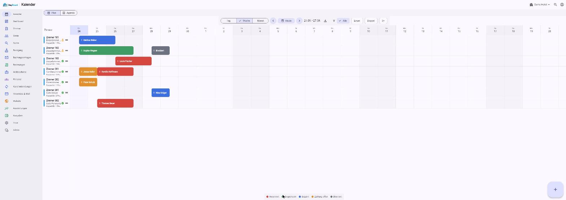The height and width of the screenshot is (200, 566).
Task: Open Zimmer 102 row handle menu
Action: point(66,51)
